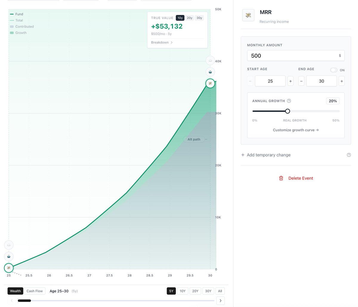Click the timeline left arrow button
This screenshot has height=307, width=358.
[12, 300]
